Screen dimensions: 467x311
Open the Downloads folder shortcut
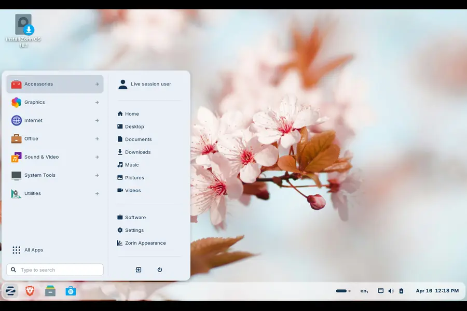(x=138, y=152)
